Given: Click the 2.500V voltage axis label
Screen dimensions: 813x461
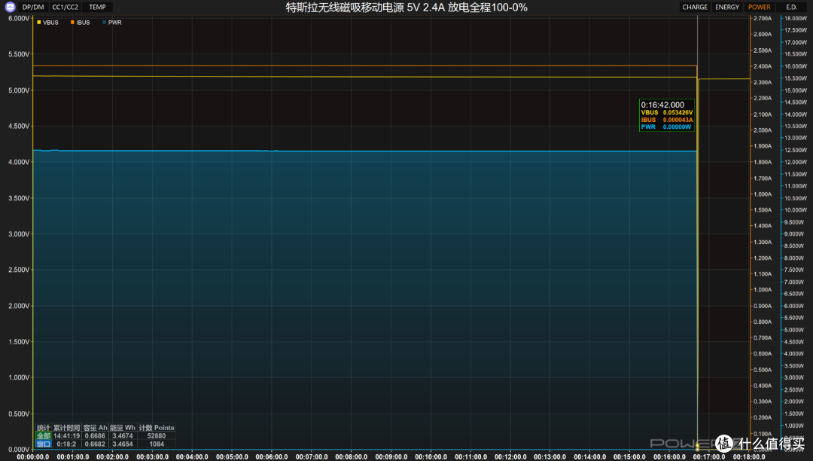Looking at the screenshot, I should (19, 270).
